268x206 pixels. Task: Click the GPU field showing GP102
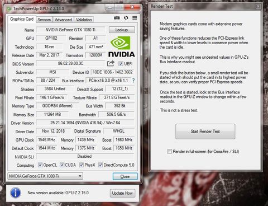click(x=51, y=38)
